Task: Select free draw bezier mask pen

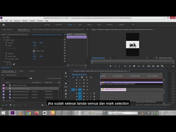Action: pyautogui.click(x=14, y=64)
